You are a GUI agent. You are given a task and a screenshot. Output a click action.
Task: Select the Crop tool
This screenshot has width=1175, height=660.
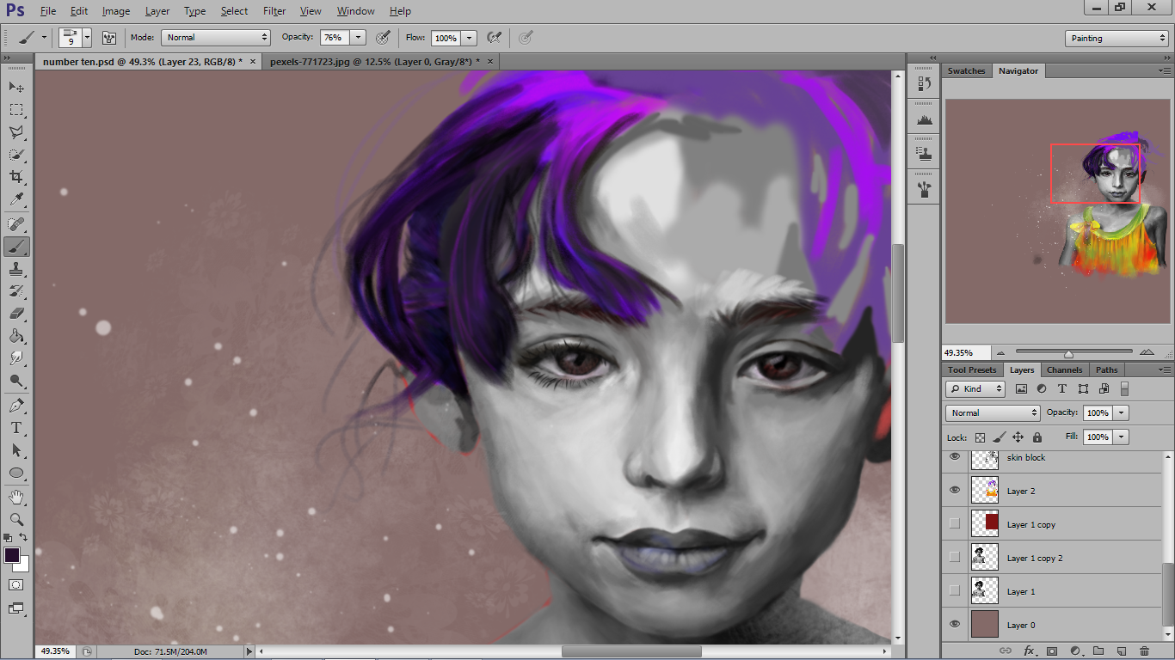(x=16, y=177)
